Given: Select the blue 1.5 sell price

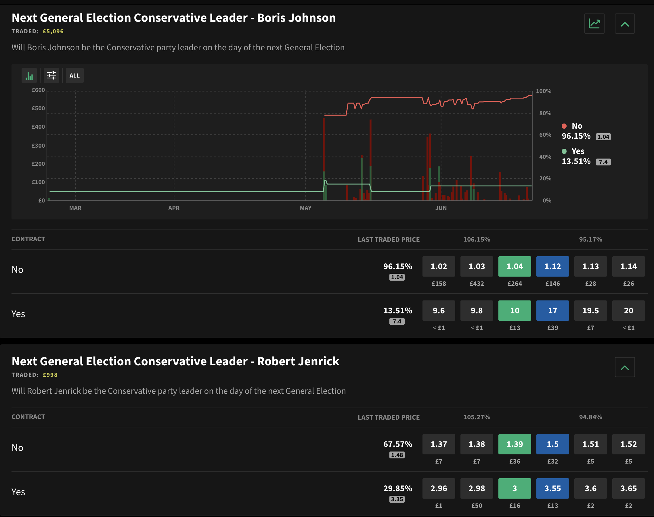Looking at the screenshot, I should click(552, 444).
